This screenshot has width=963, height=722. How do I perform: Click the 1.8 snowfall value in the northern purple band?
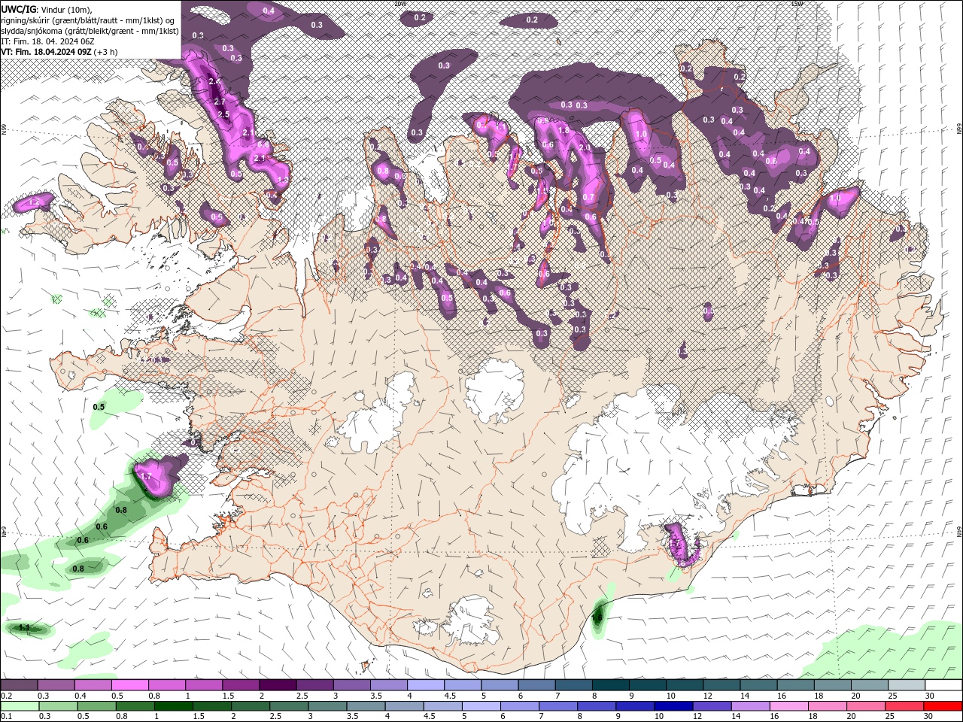click(564, 131)
